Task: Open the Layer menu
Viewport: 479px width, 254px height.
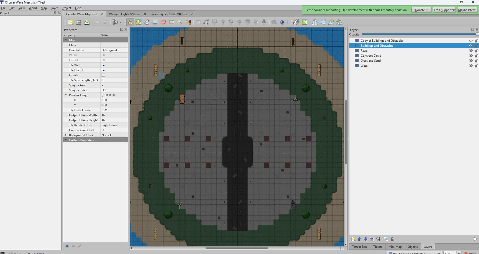Action: [x=54, y=8]
